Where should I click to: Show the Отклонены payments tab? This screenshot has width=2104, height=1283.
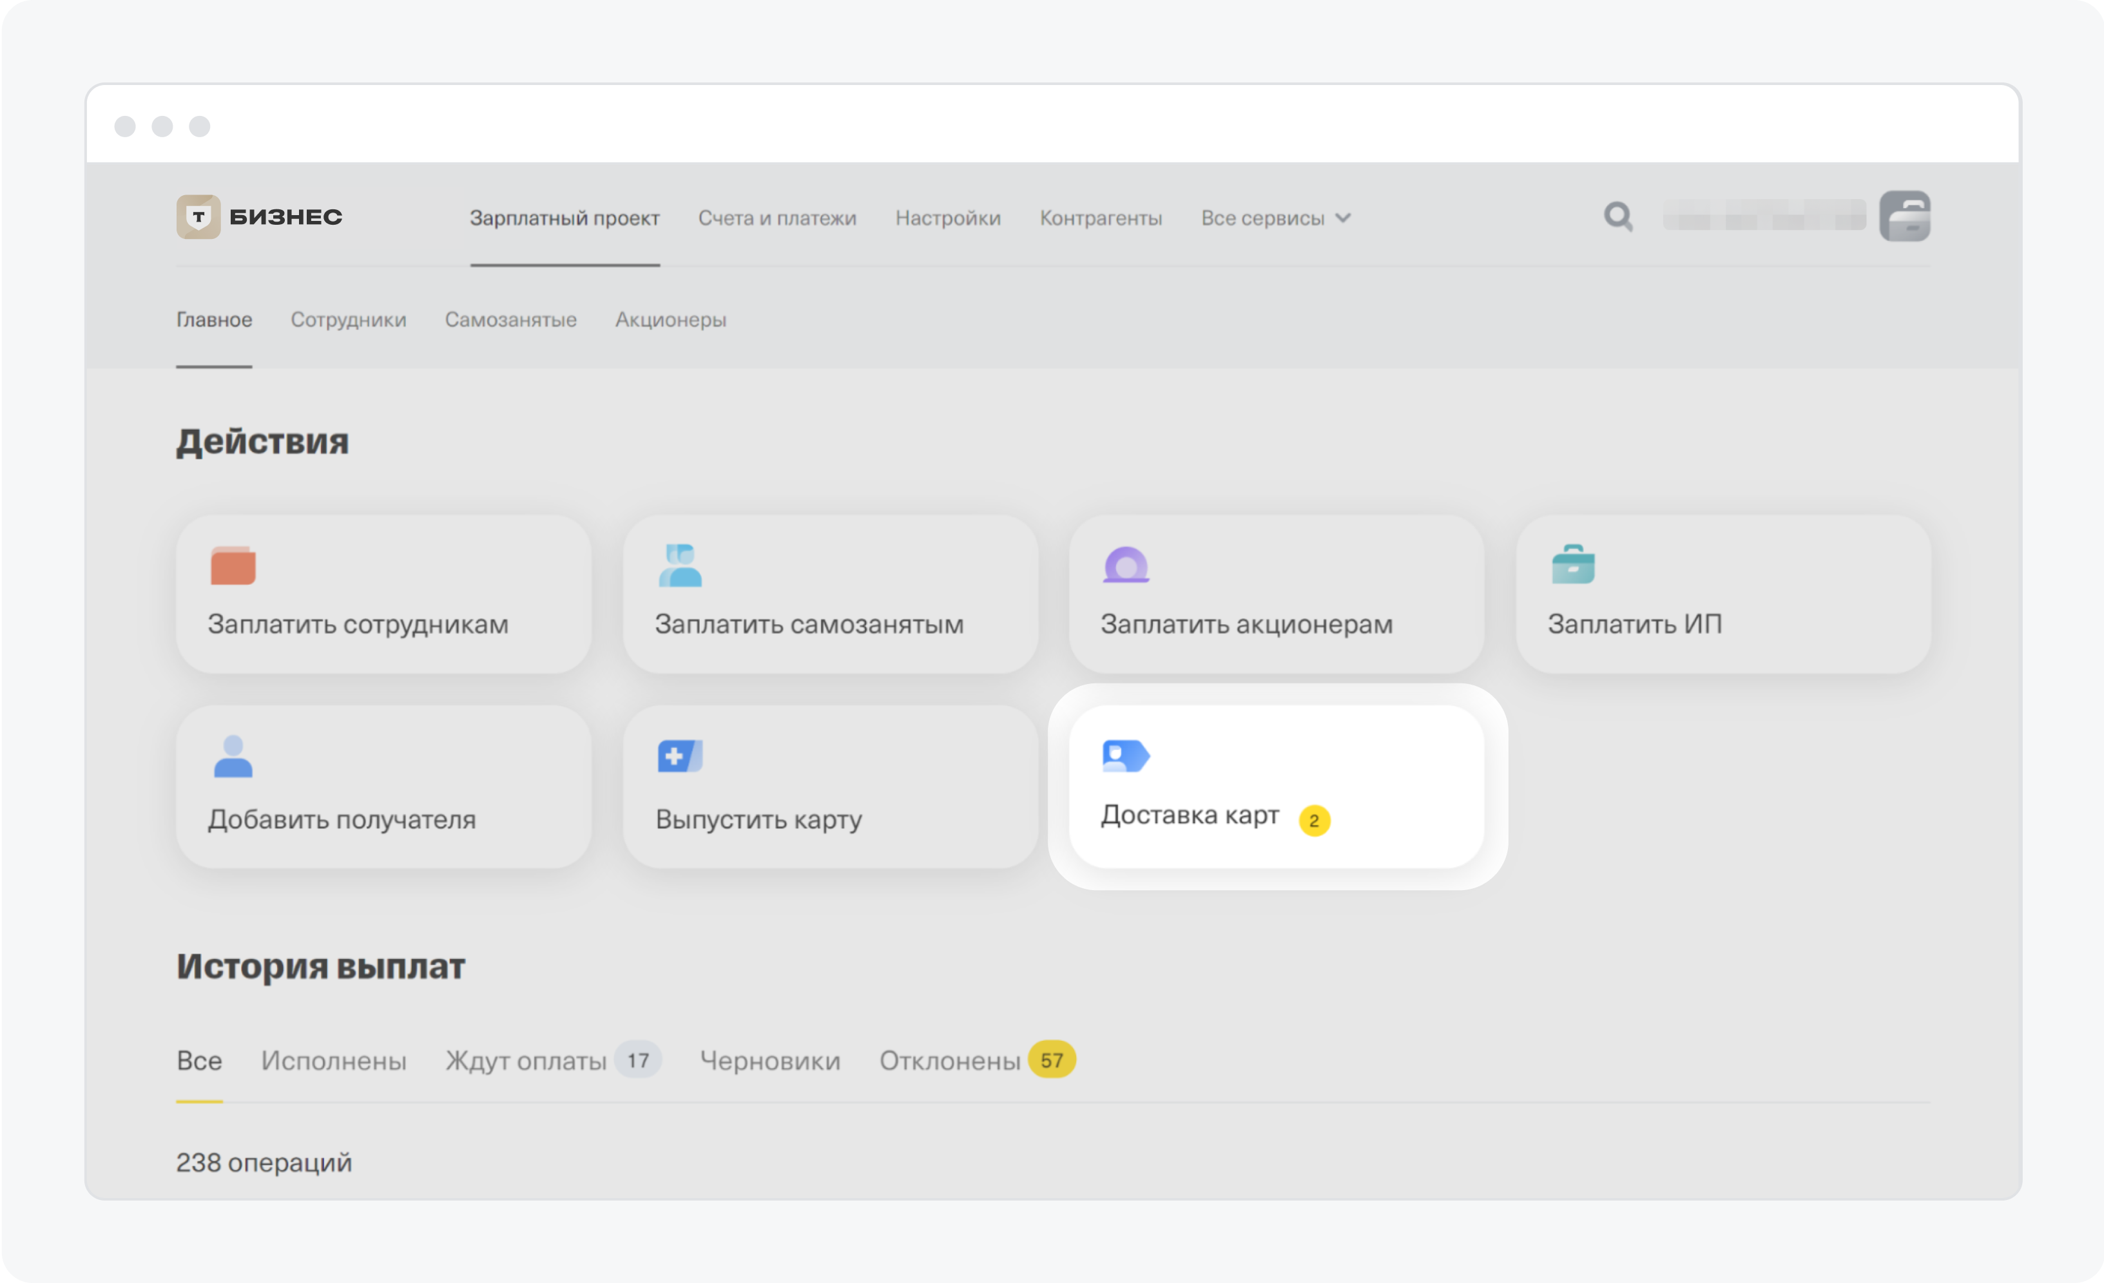click(x=949, y=1061)
